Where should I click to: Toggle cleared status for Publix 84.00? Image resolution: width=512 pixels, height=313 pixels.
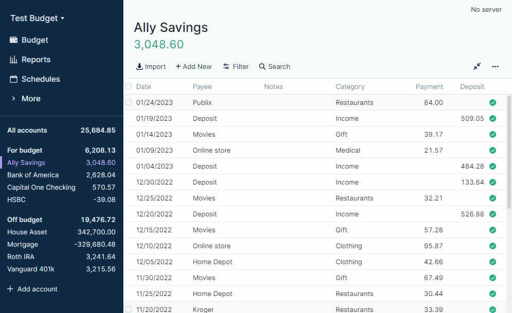tap(493, 102)
